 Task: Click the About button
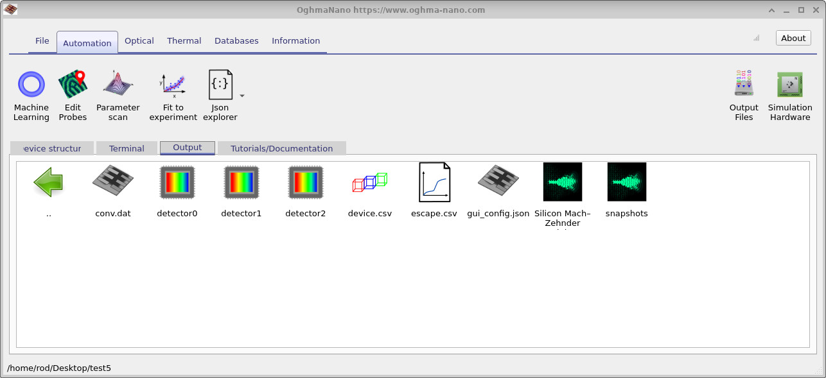(793, 37)
